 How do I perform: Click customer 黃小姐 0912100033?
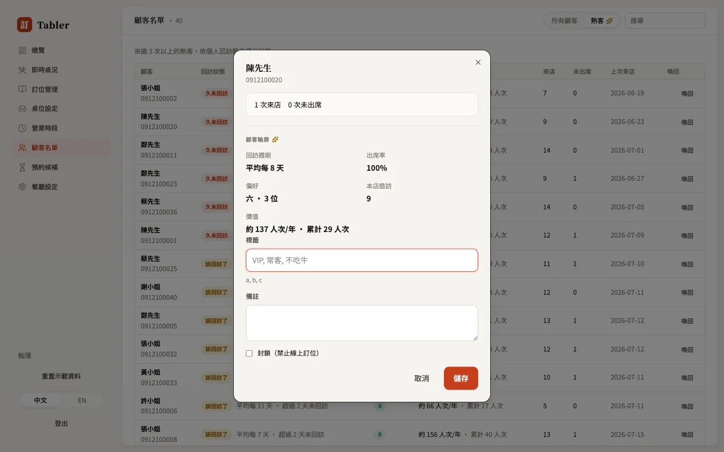click(159, 377)
